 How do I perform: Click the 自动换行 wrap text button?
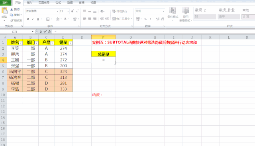pos(120,11)
